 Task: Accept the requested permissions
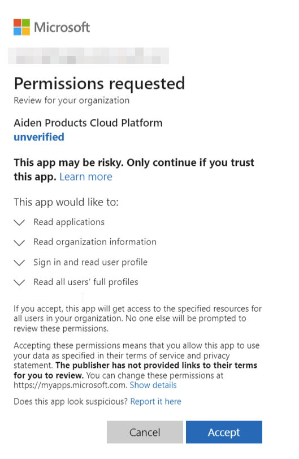click(x=224, y=432)
